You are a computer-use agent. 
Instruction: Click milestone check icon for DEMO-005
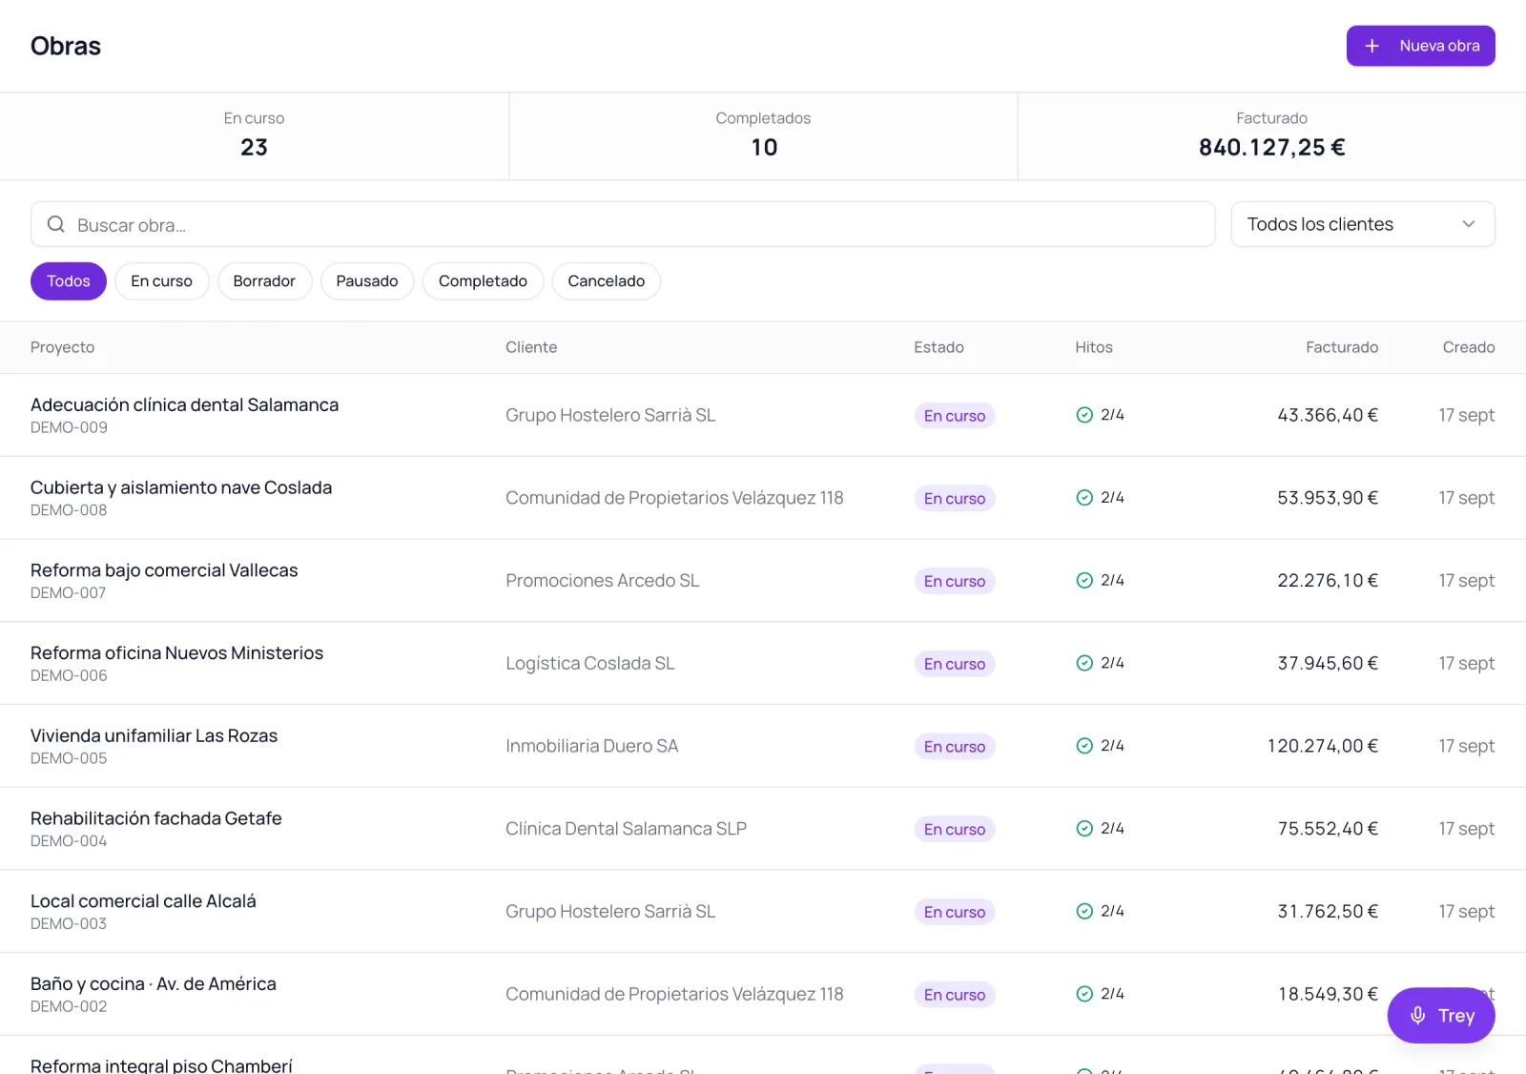click(x=1084, y=746)
